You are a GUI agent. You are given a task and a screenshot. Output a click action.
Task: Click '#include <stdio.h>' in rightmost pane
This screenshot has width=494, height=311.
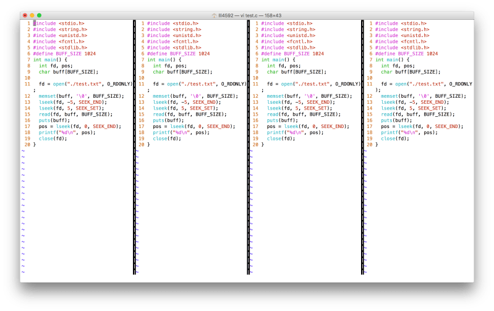(x=401, y=23)
